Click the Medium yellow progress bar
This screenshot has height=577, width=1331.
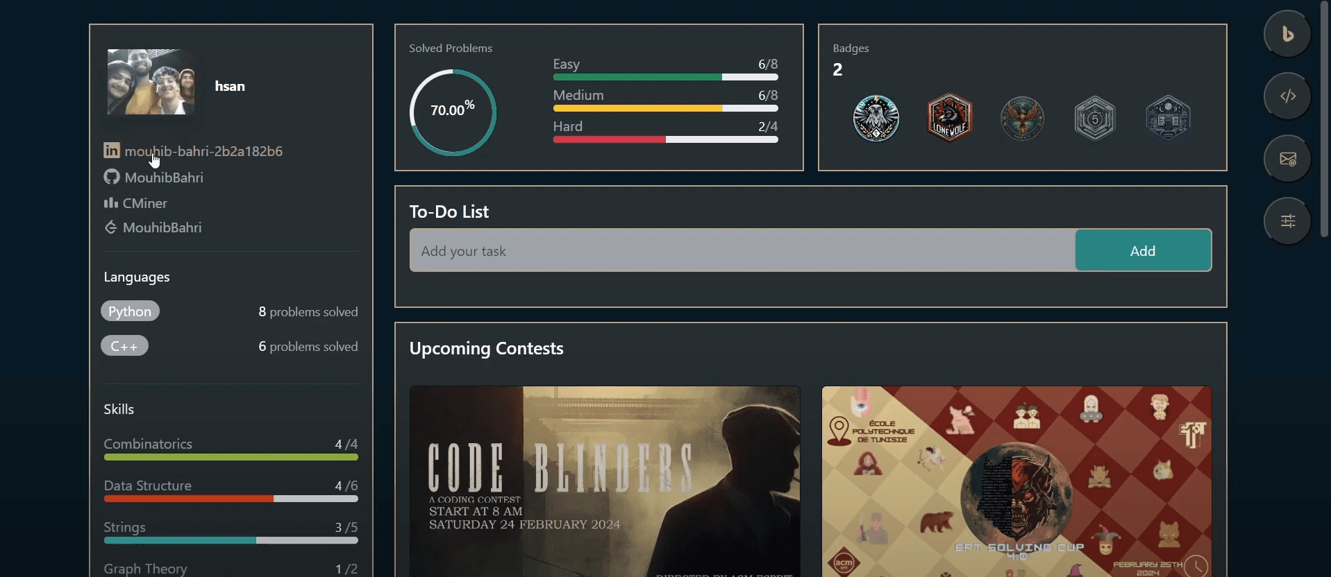[x=665, y=108]
